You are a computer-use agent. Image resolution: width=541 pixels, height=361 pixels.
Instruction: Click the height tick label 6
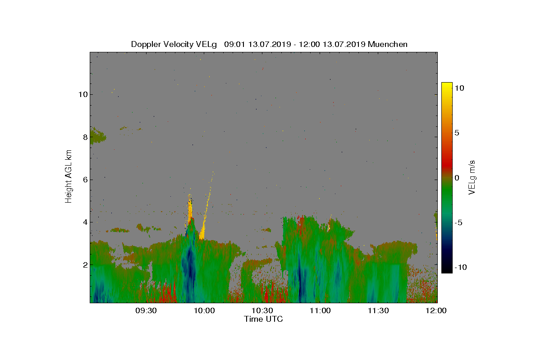pos(85,180)
